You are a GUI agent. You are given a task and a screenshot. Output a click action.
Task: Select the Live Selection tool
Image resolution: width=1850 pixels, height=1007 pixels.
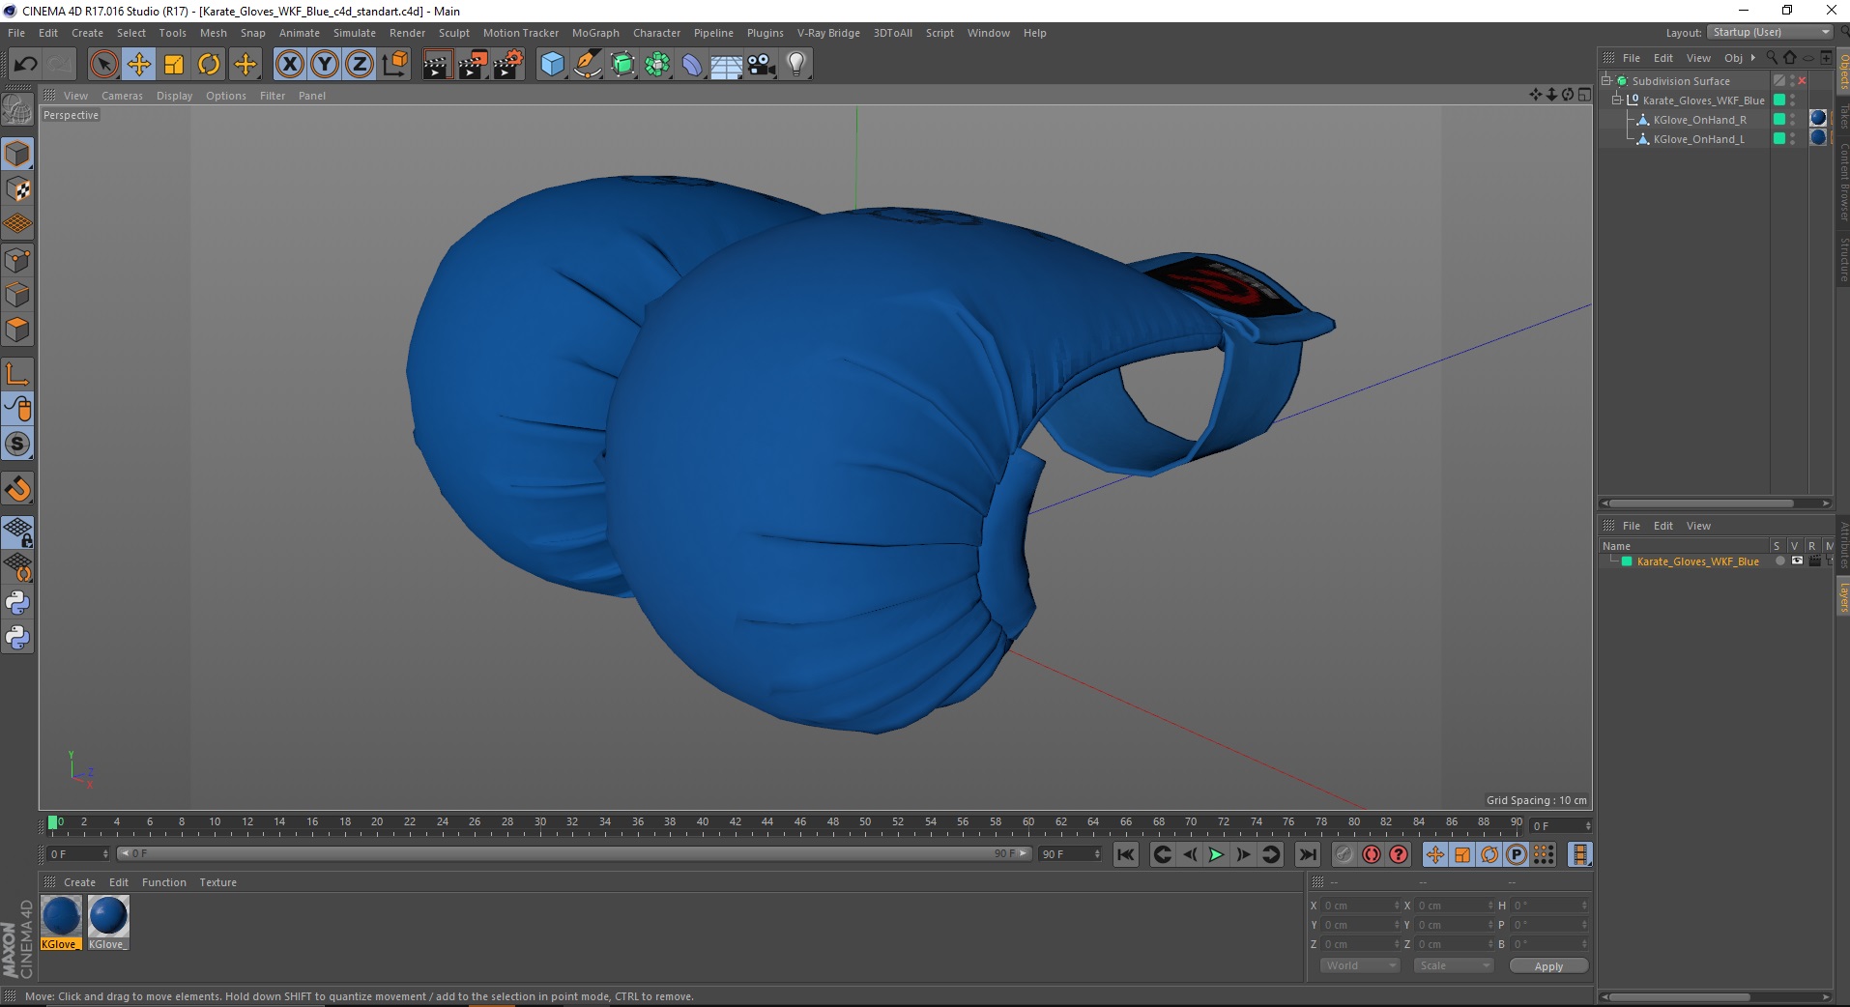[103, 65]
